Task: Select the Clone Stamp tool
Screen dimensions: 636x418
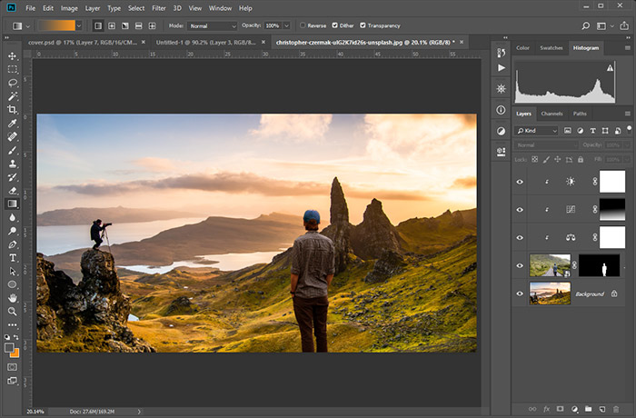Action: (13, 164)
